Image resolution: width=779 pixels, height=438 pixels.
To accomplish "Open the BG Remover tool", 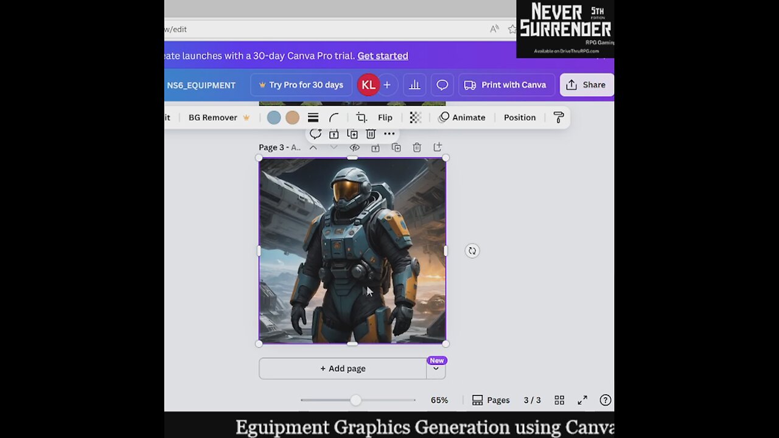I will click(x=219, y=117).
